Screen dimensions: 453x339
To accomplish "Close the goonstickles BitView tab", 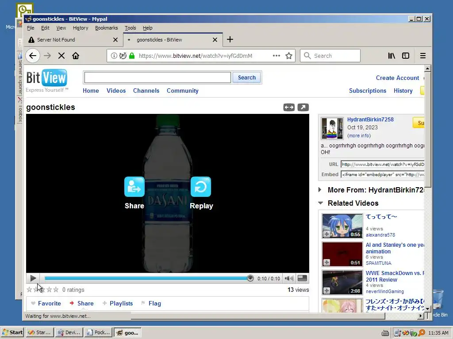I will coord(215,40).
